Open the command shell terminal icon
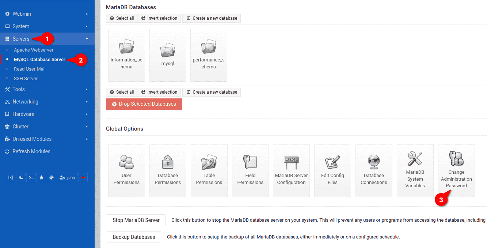The width and height of the screenshot is (487, 248). tap(31, 177)
